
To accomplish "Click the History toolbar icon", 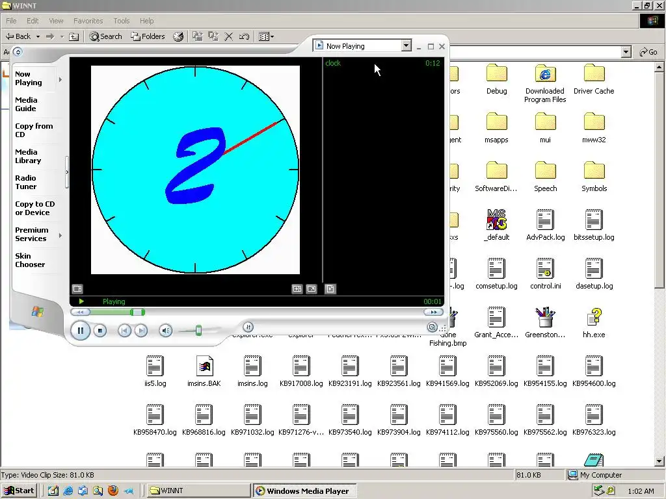I will tap(178, 36).
